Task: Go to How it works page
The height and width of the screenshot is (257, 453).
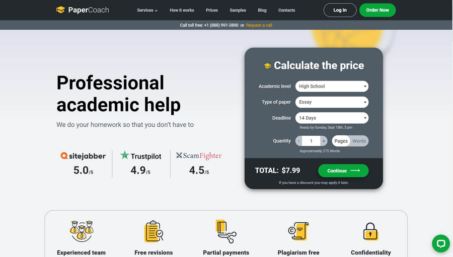Action: 182,10
